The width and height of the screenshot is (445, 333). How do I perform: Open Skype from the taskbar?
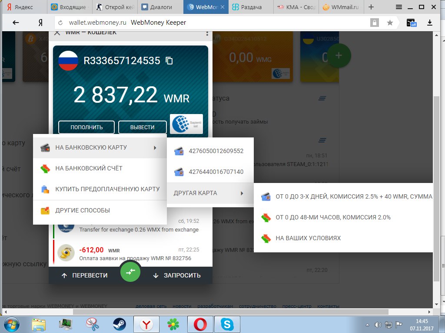tap(227, 324)
